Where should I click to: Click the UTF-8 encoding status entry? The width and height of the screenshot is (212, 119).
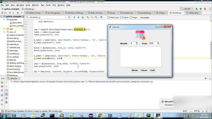[197, 111]
